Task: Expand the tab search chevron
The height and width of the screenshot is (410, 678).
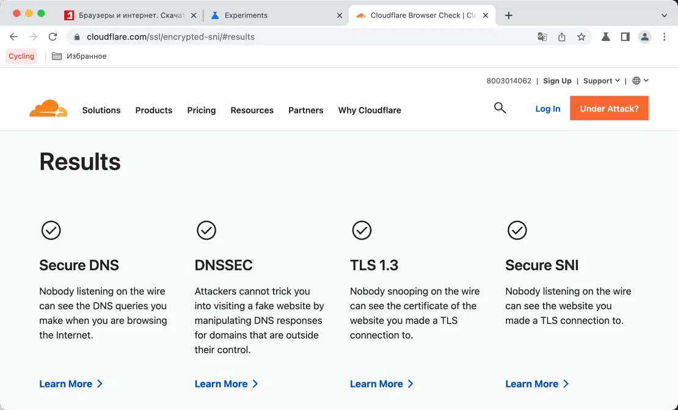Action: tap(664, 15)
